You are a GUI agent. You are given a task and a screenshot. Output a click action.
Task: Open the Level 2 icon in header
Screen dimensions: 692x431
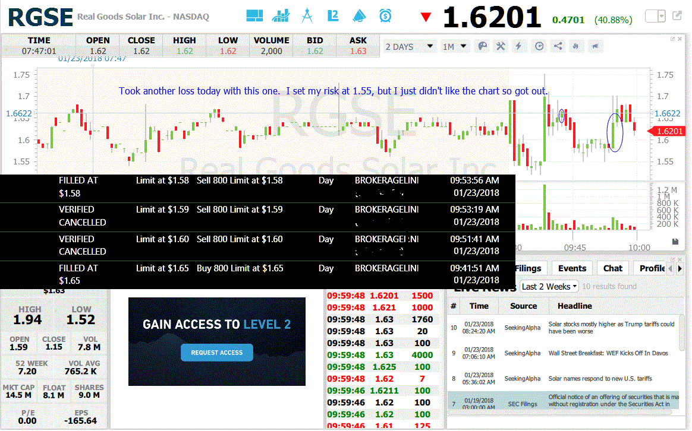pyautogui.click(x=333, y=16)
